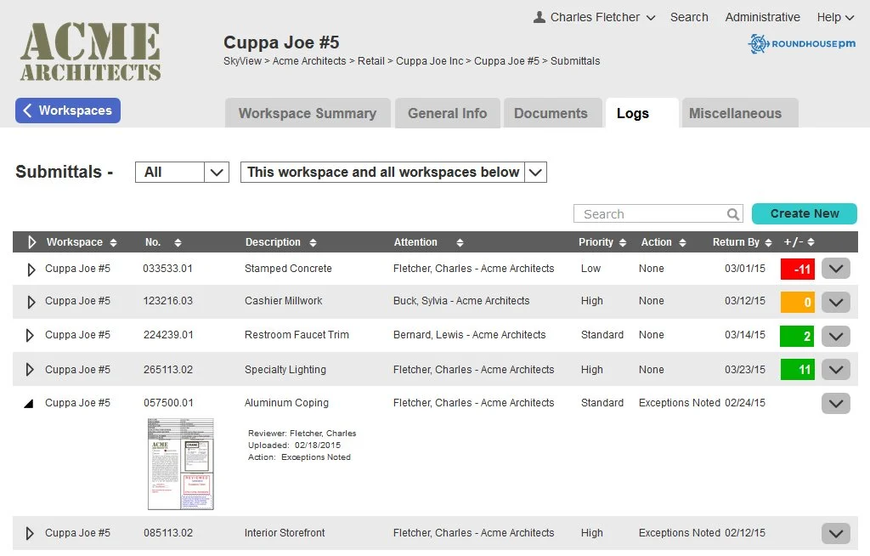The width and height of the screenshot is (870, 556).
Task: Click Bernard, Lewis - Acme Architects cell
Action: click(469, 335)
